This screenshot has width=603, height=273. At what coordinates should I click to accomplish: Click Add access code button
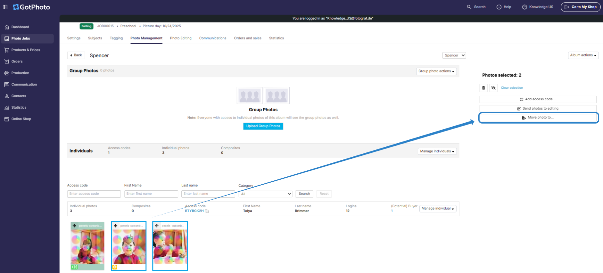tap(538, 99)
